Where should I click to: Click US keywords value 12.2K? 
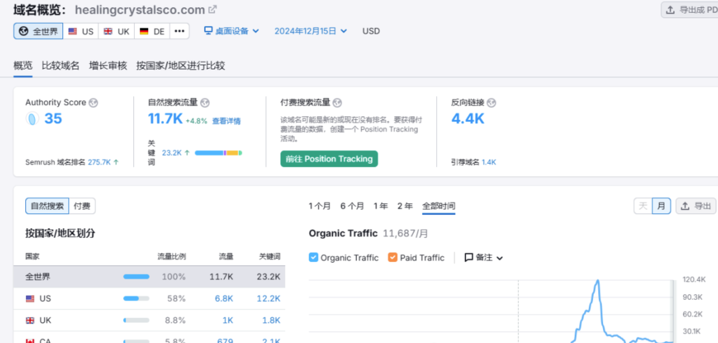pyautogui.click(x=268, y=298)
